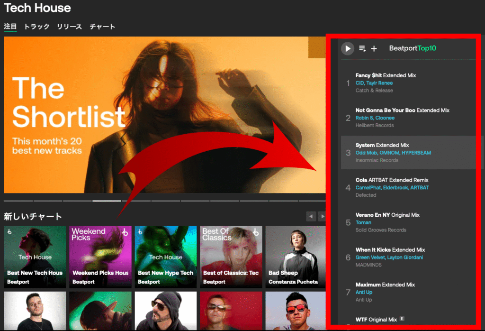This screenshot has width=485, height=331.
Task: Select the 注目 tab
Action: point(10,27)
